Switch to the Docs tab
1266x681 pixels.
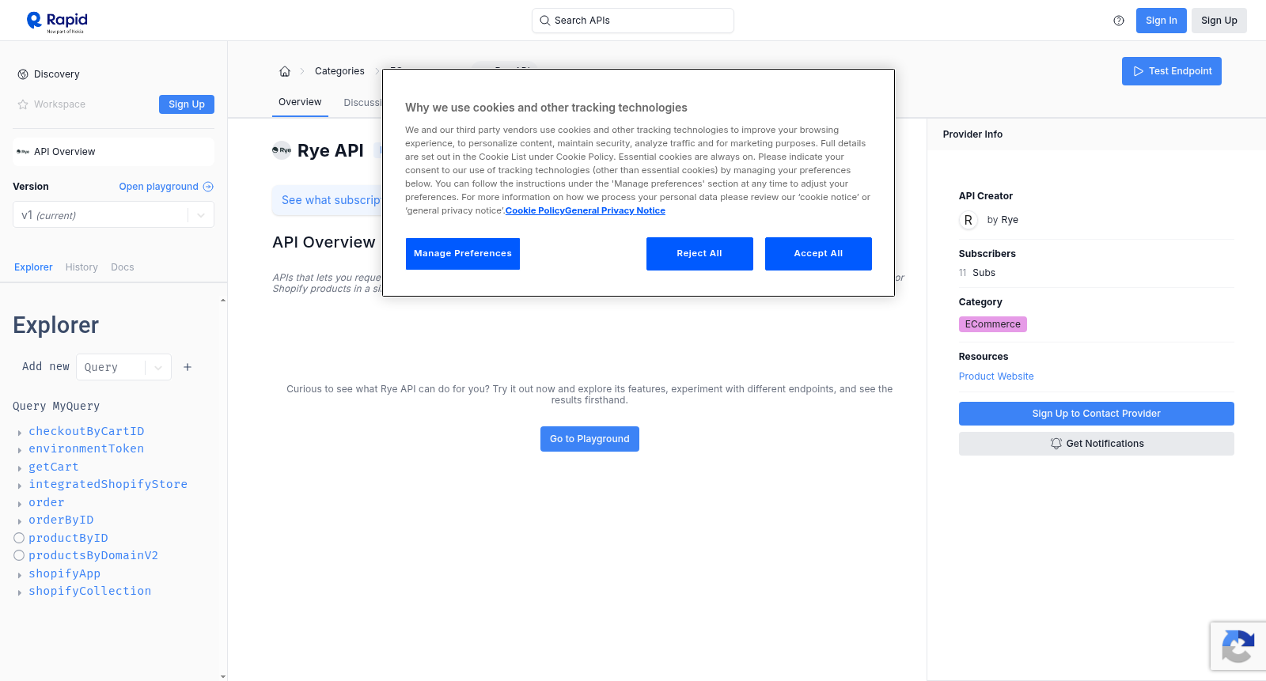pyautogui.click(x=123, y=267)
